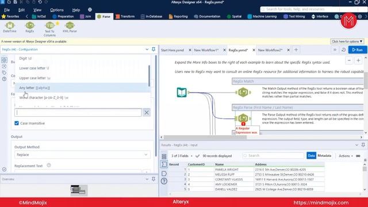Click the regular expression input field
Viewport: 368px width, 207px height.
(x=78, y=113)
